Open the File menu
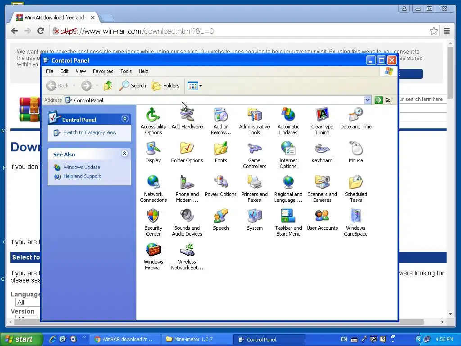The width and height of the screenshot is (461, 346). pos(50,71)
